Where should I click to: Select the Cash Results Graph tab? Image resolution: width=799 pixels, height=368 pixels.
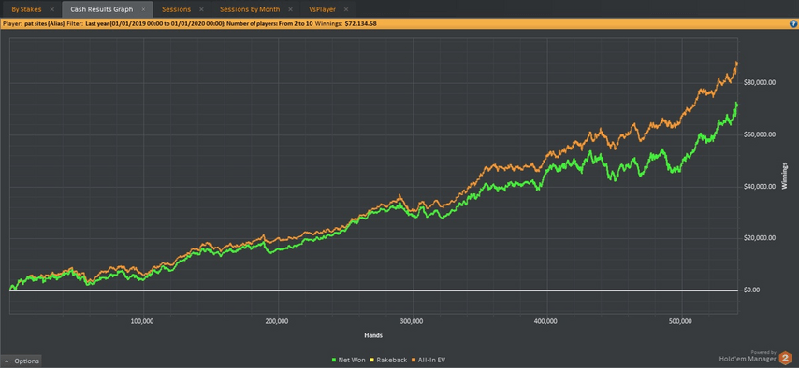(102, 9)
